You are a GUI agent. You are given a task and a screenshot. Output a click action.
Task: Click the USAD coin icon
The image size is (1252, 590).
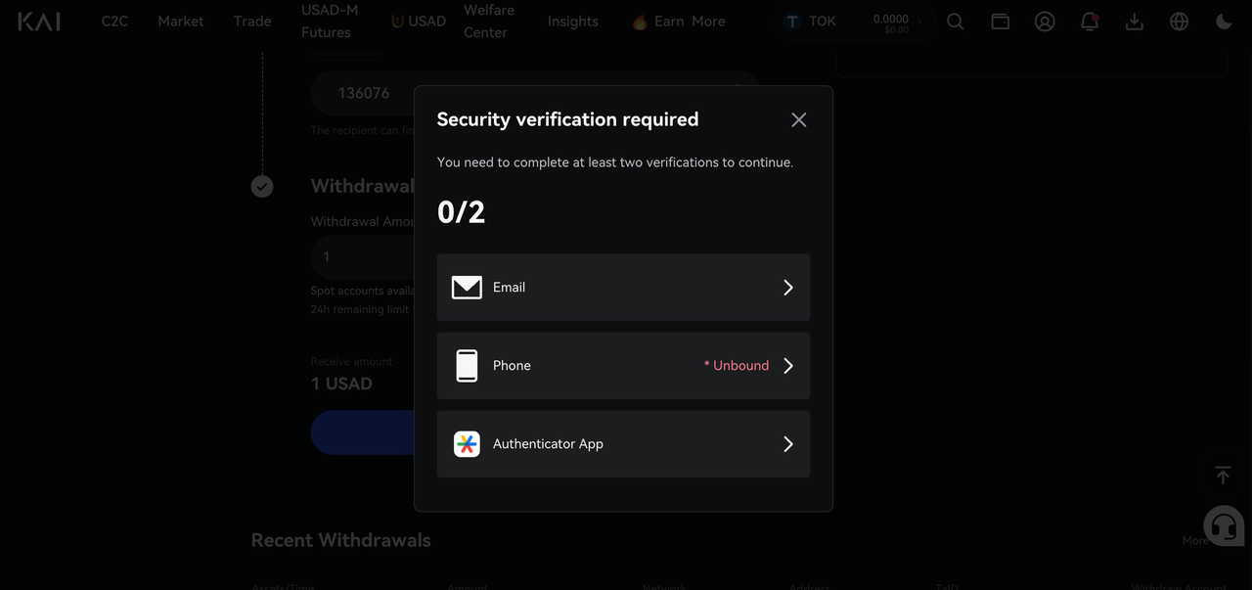[397, 22]
